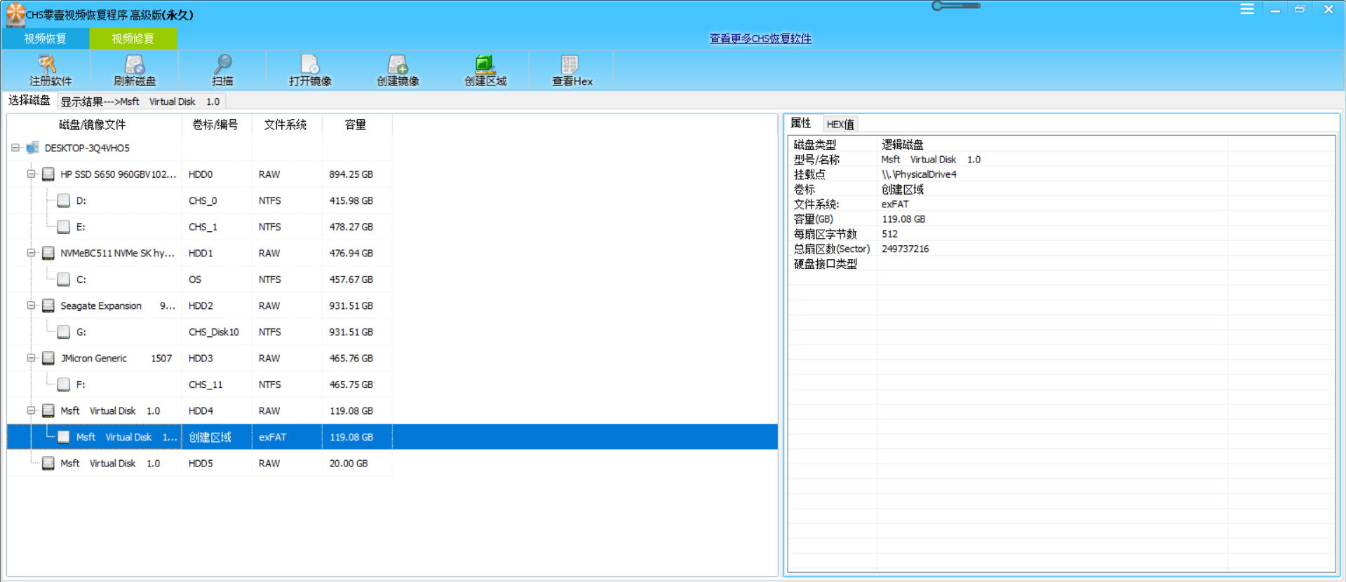Sort by 文件系统 column header
This screenshot has height=582, width=1346.
[286, 125]
